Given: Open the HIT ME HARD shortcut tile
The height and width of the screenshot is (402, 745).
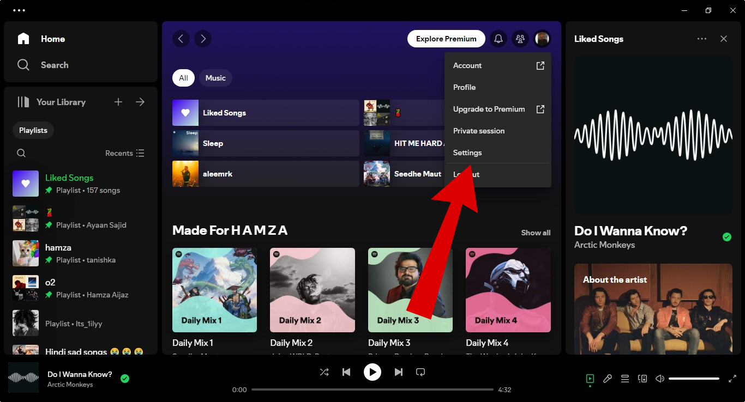Looking at the screenshot, I should [404, 143].
